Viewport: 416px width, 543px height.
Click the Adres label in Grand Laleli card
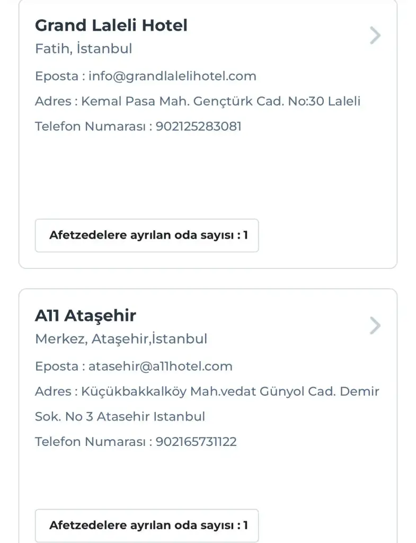point(52,101)
